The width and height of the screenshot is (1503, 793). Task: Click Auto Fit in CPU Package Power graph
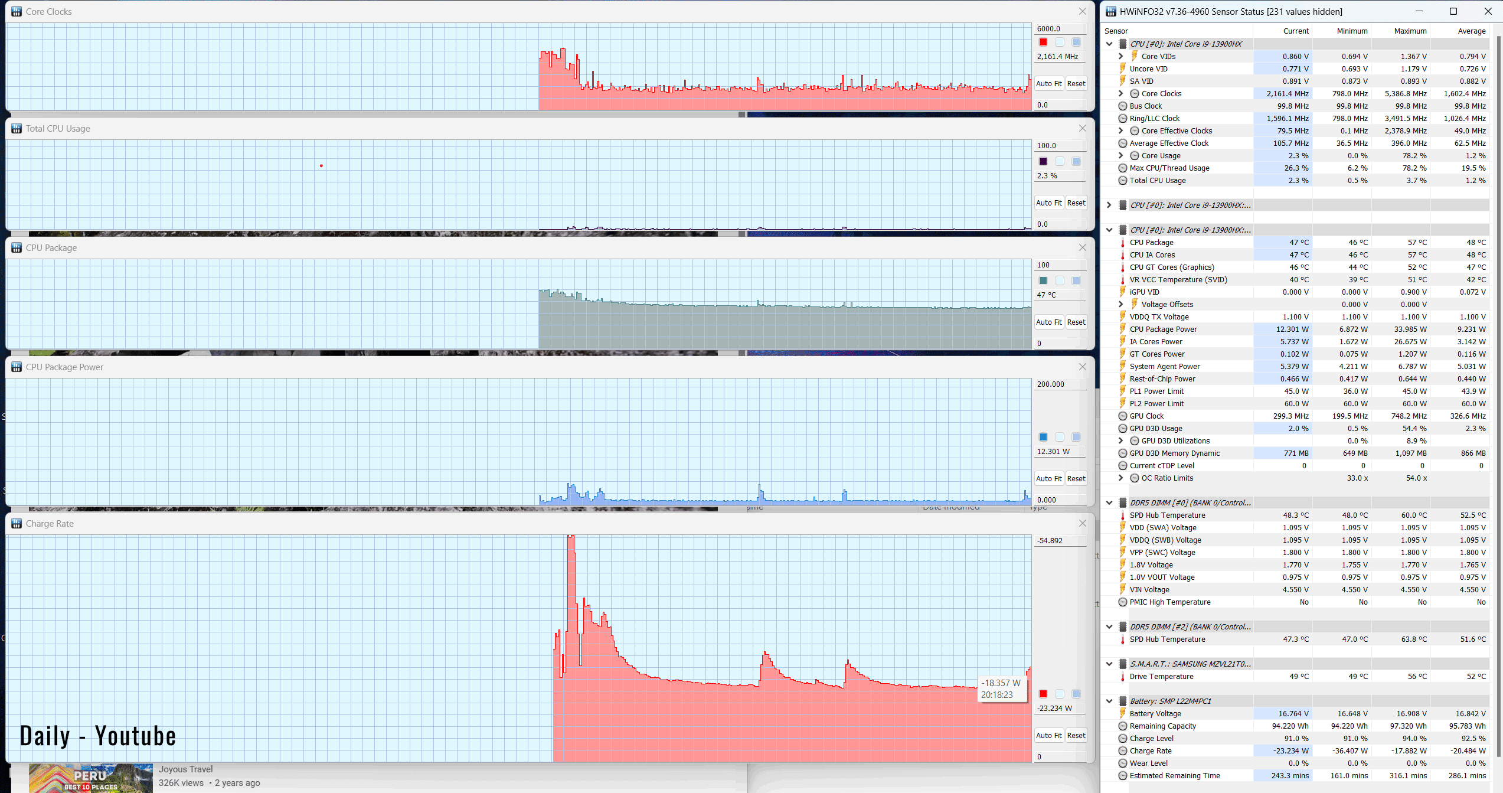(x=1048, y=478)
